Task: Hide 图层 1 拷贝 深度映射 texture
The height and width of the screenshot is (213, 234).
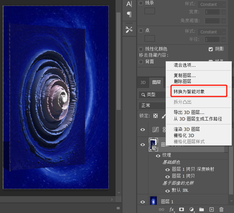Action: click(168, 170)
